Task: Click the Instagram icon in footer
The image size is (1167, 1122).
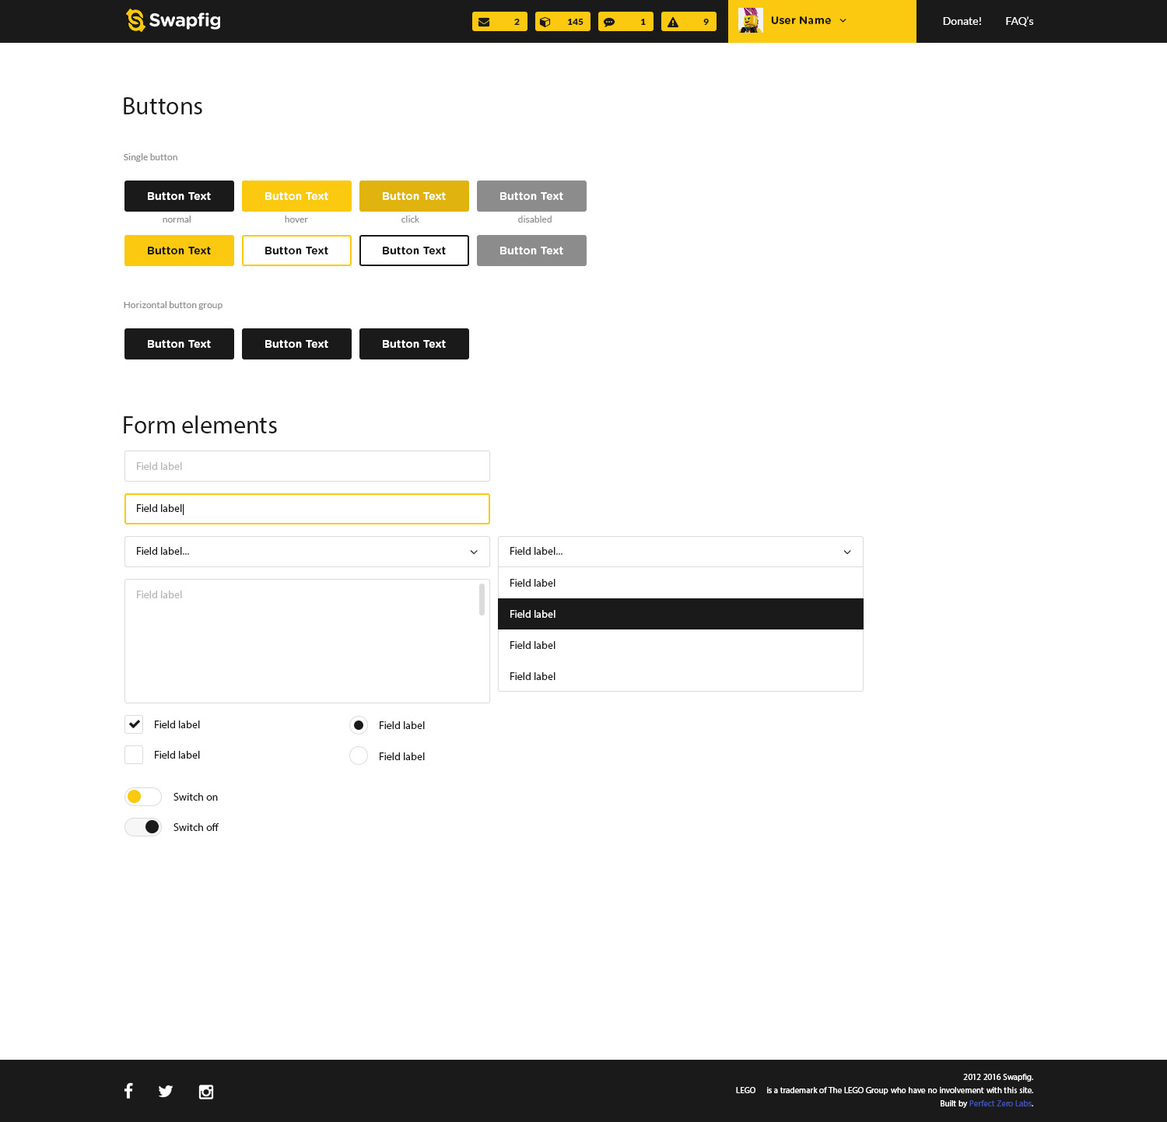Action: point(205,1091)
